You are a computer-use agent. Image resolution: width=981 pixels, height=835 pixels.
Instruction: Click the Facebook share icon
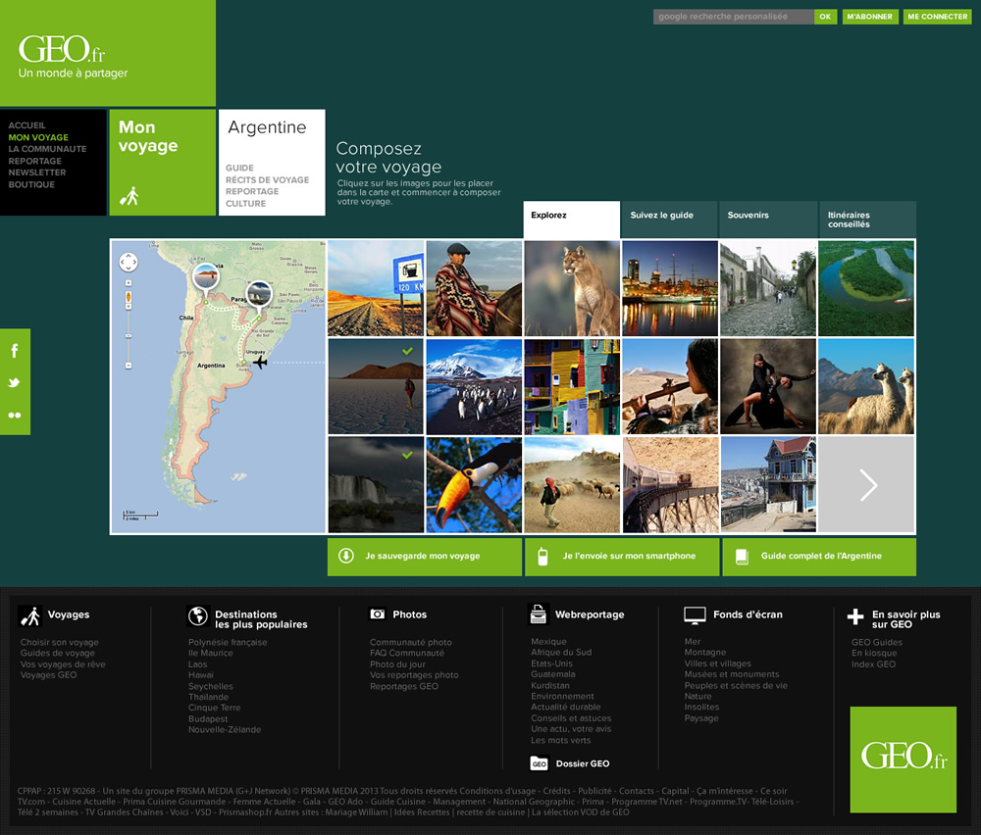click(x=15, y=351)
